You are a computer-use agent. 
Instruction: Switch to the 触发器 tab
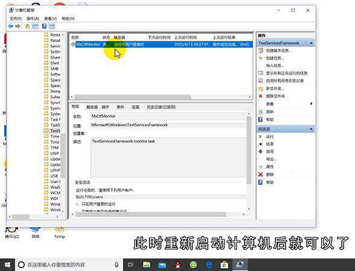pos(92,107)
